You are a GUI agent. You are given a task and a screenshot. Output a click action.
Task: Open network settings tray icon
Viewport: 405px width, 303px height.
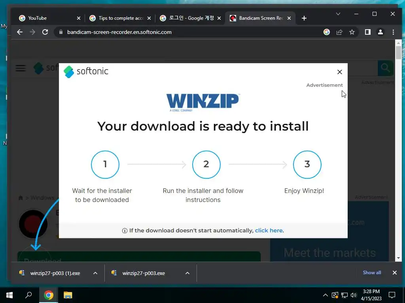(x=344, y=295)
